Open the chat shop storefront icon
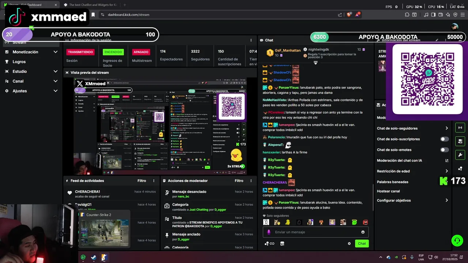The height and width of the screenshot is (263, 468). (282, 244)
